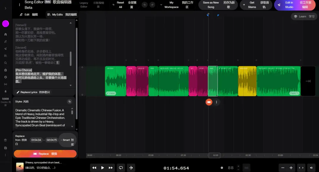Select the Edit tab
Screen dimensions: 319x172
coord(29,14)
